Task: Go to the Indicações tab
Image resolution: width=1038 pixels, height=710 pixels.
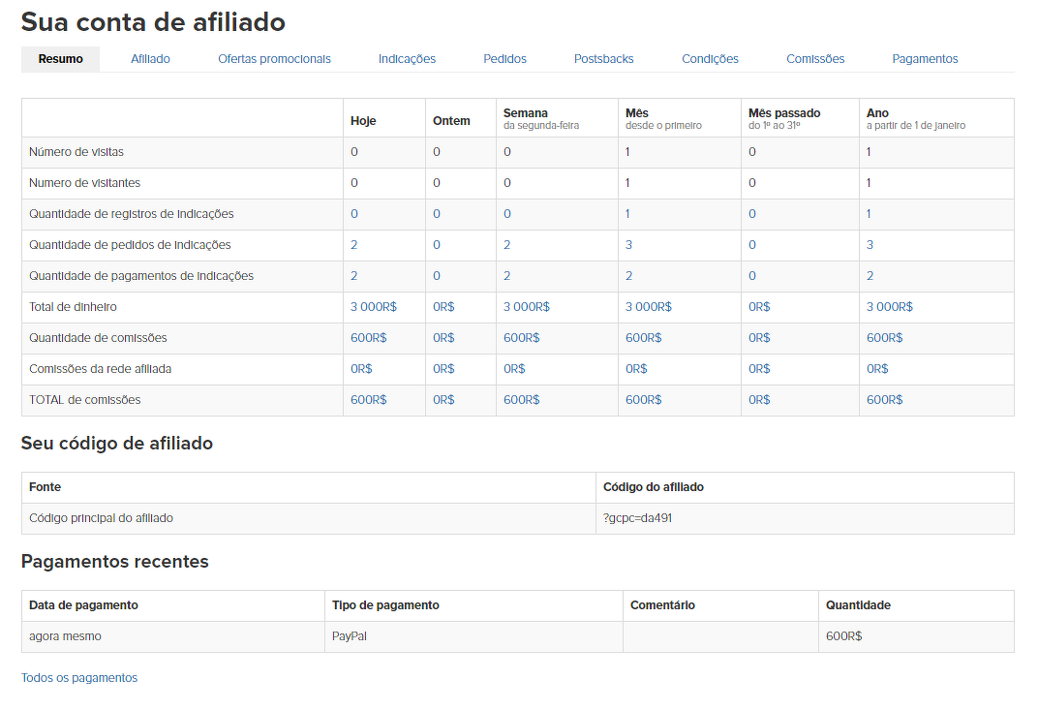Action: point(407,59)
